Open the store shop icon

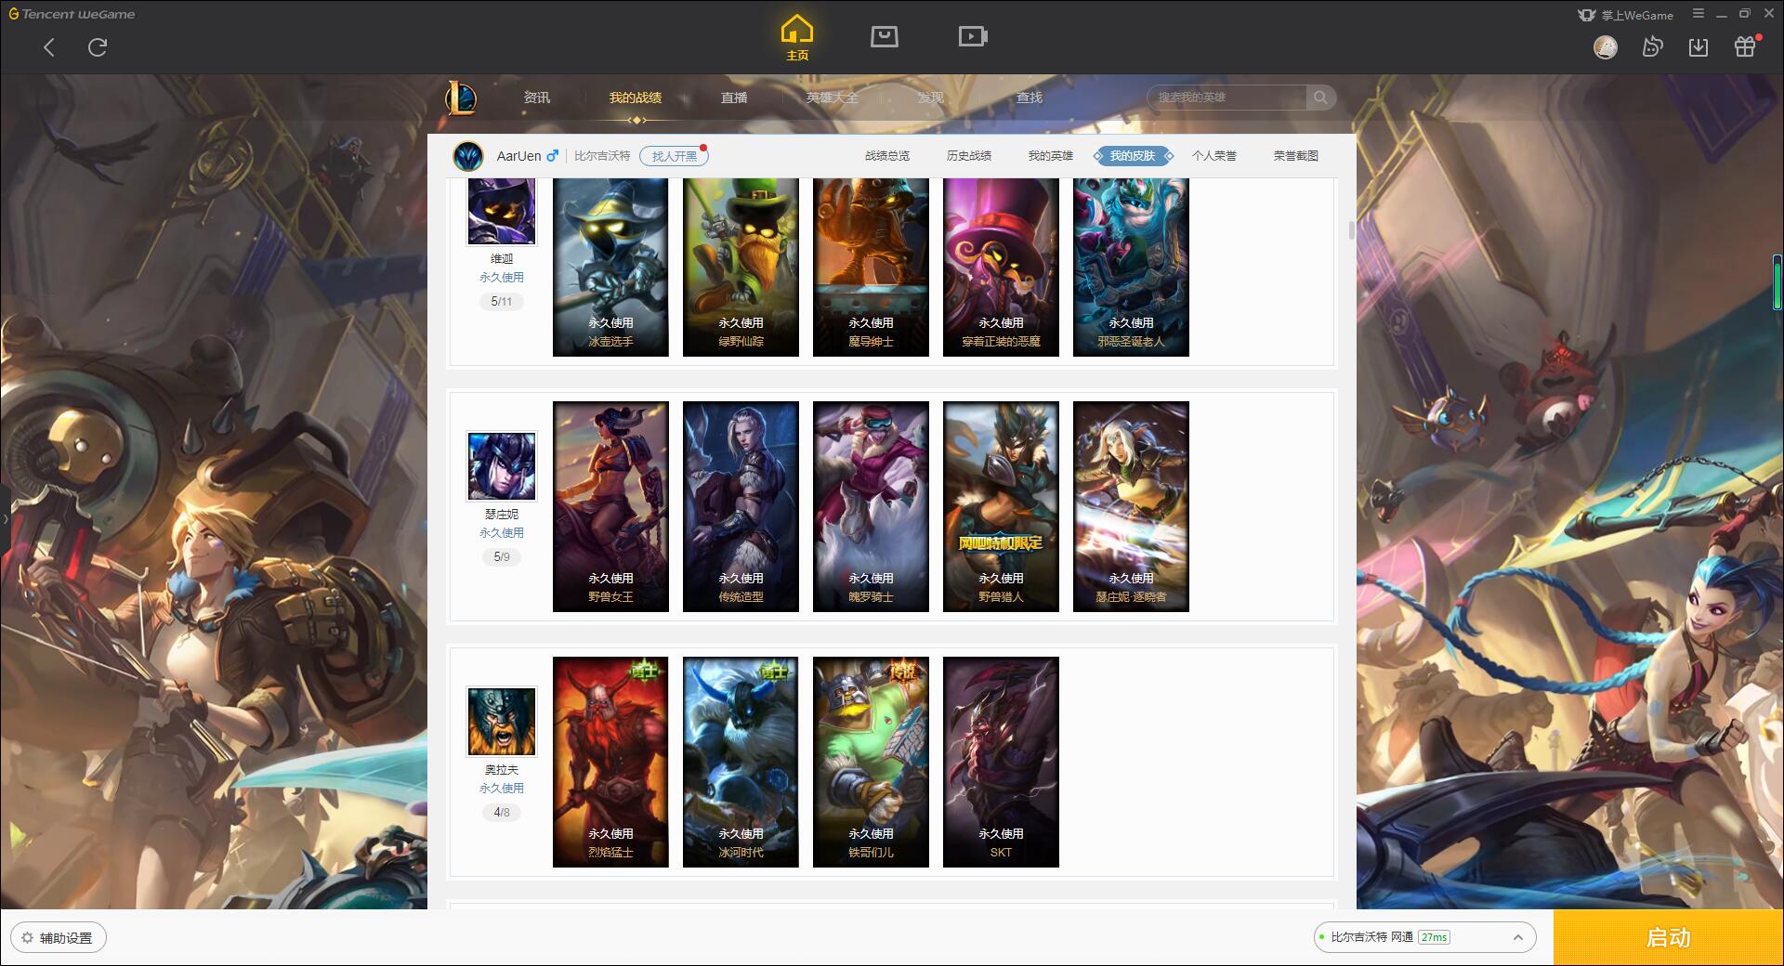885,37
